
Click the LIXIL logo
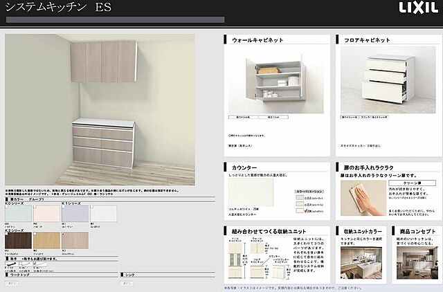pyautogui.click(x=418, y=8)
